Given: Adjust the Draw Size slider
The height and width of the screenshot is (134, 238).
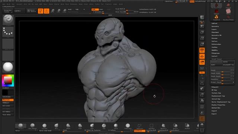Looking at the screenshot, I should point(127,12).
